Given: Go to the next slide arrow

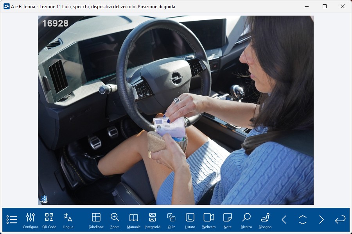Looking at the screenshot, I should click(321, 220).
